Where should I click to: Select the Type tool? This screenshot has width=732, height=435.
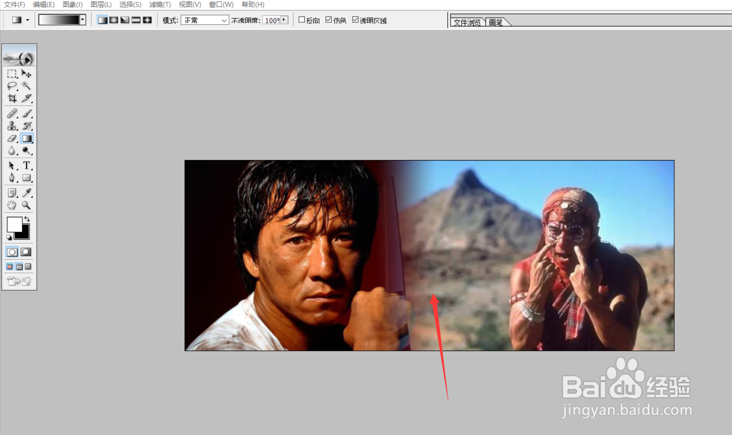point(26,165)
